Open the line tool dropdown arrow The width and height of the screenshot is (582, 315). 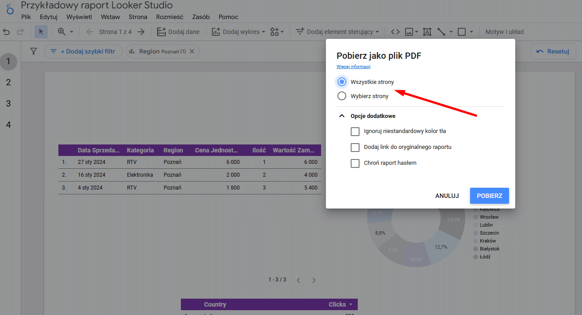coord(451,32)
